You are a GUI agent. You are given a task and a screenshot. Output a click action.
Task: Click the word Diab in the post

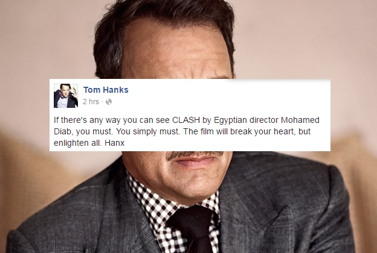pyautogui.click(x=62, y=131)
